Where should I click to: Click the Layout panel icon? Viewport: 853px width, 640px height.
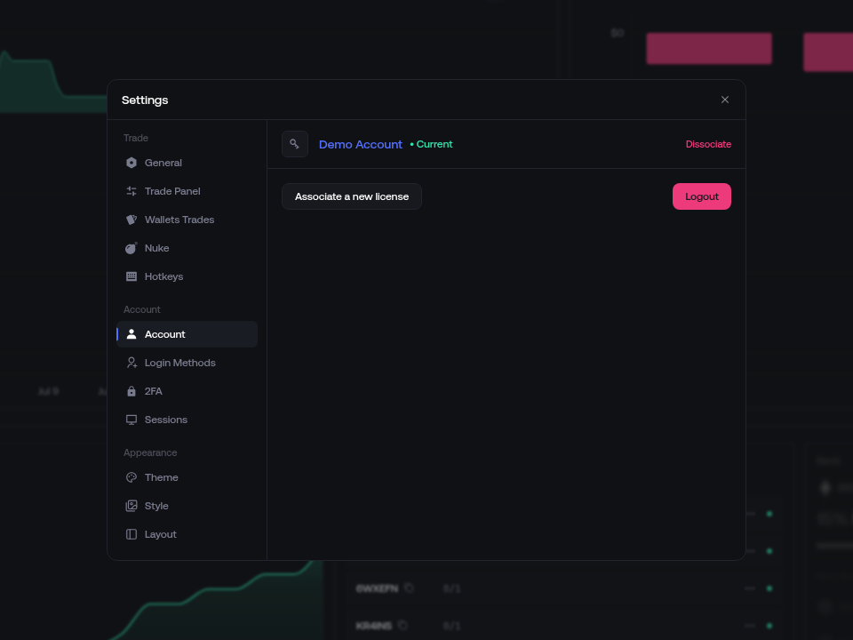[x=132, y=534]
